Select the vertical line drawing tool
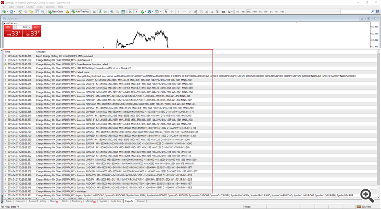 click(179, 12)
